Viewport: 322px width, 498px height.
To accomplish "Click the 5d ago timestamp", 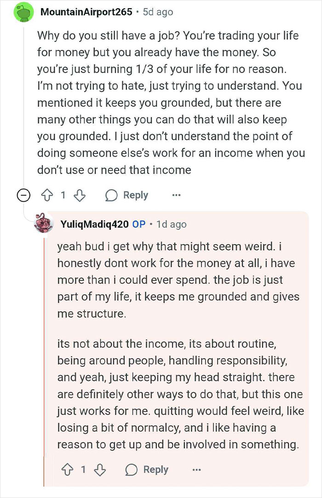I will [x=157, y=12].
